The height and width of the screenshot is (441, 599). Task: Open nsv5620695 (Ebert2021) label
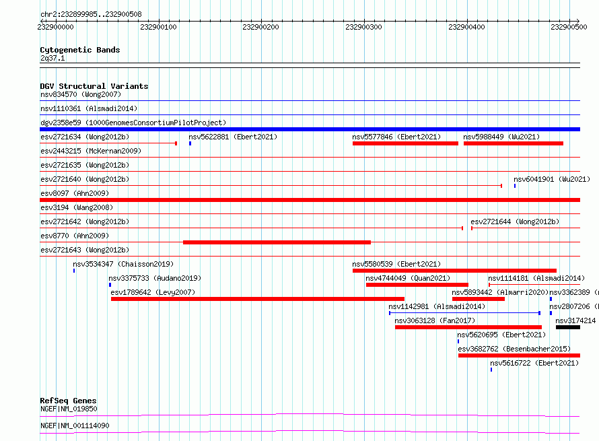pyautogui.click(x=501, y=335)
